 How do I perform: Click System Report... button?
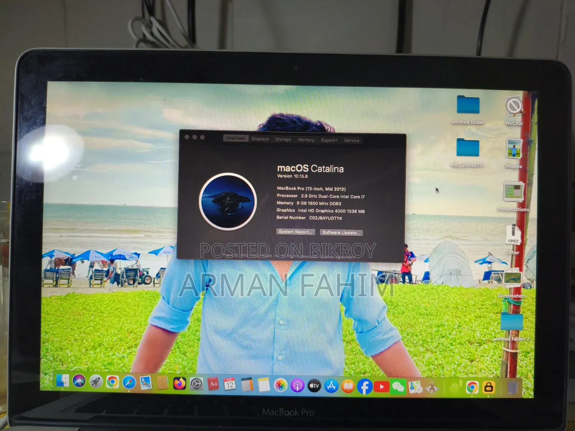coord(295,232)
